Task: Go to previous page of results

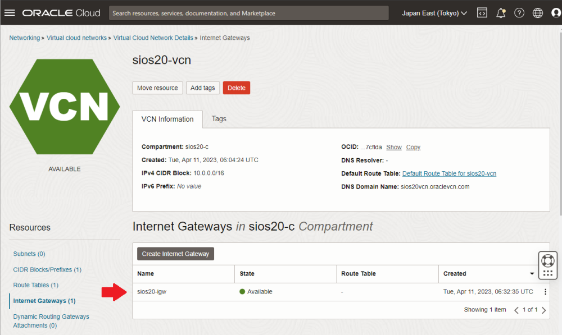Action: [516, 310]
